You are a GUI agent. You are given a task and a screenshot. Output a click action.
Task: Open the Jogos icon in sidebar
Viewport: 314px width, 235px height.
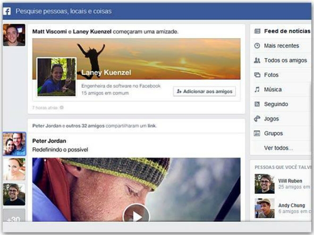coord(257,119)
